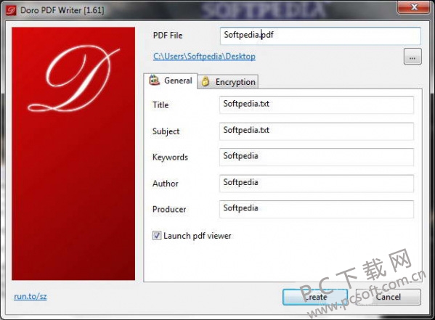Click the Cancel button
Viewport: 435px width, 320px height.
388,297
